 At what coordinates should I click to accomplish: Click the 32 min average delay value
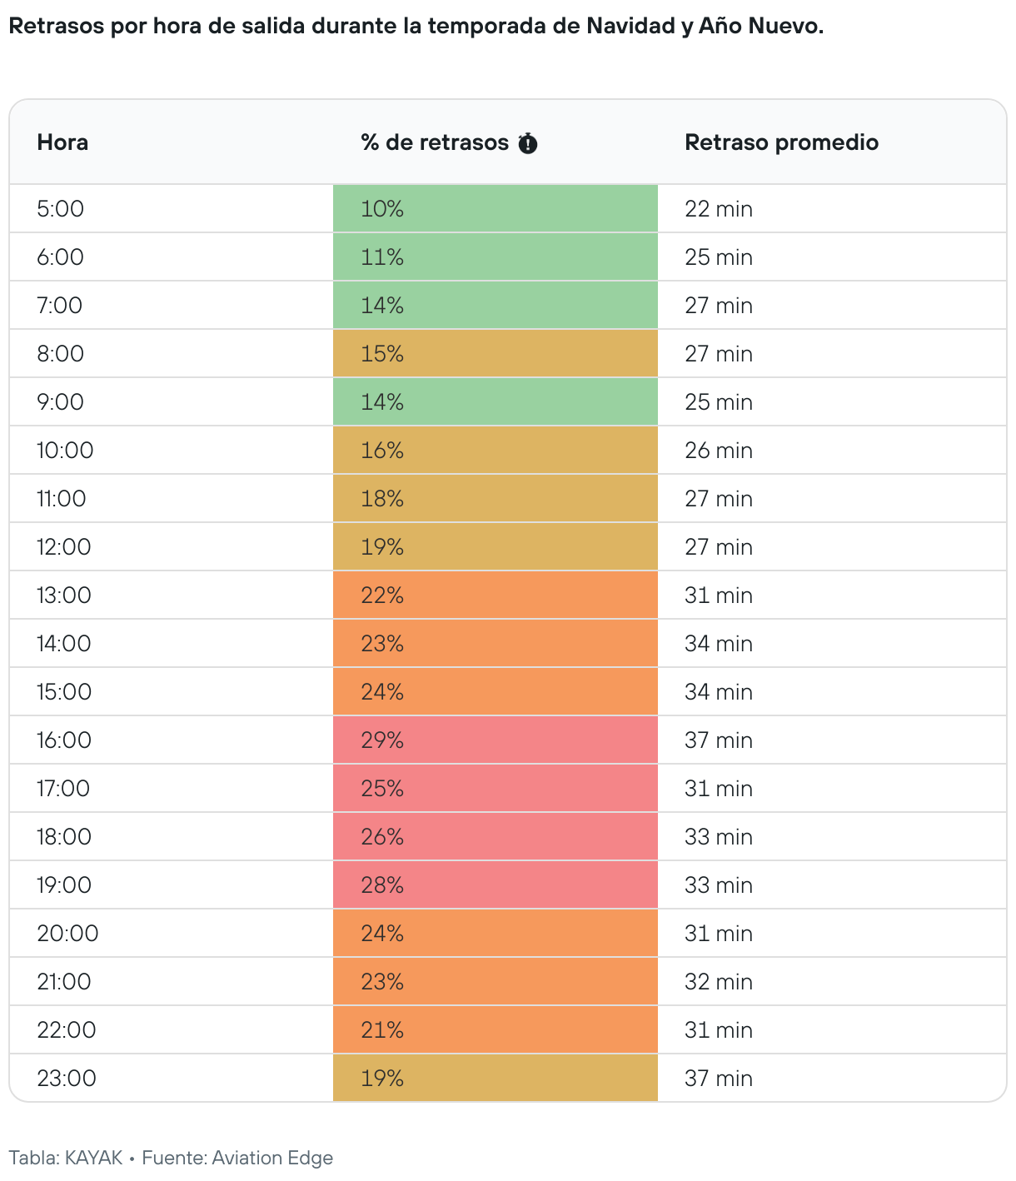[x=718, y=981]
